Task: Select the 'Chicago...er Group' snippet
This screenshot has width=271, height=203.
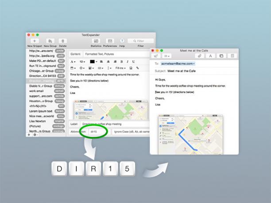Action: (x=46, y=71)
